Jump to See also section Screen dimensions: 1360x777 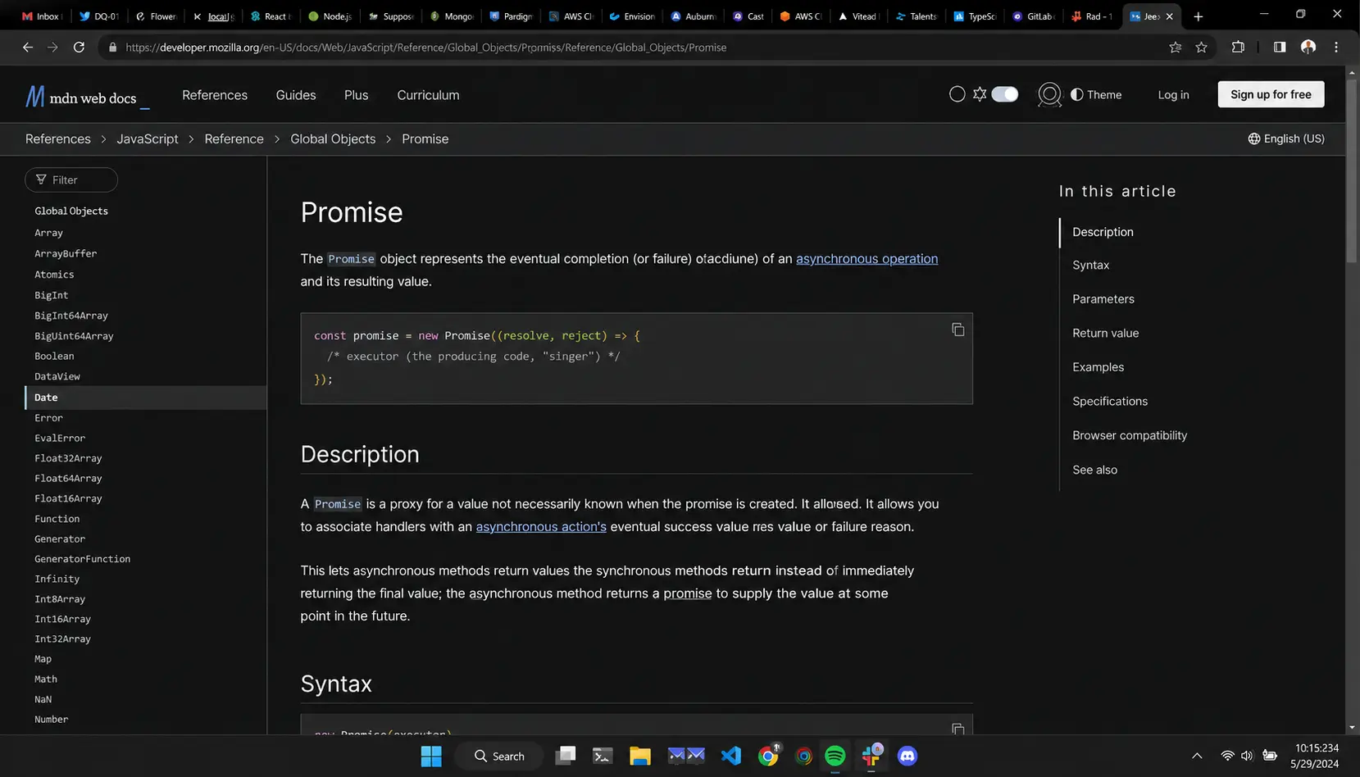coord(1094,470)
